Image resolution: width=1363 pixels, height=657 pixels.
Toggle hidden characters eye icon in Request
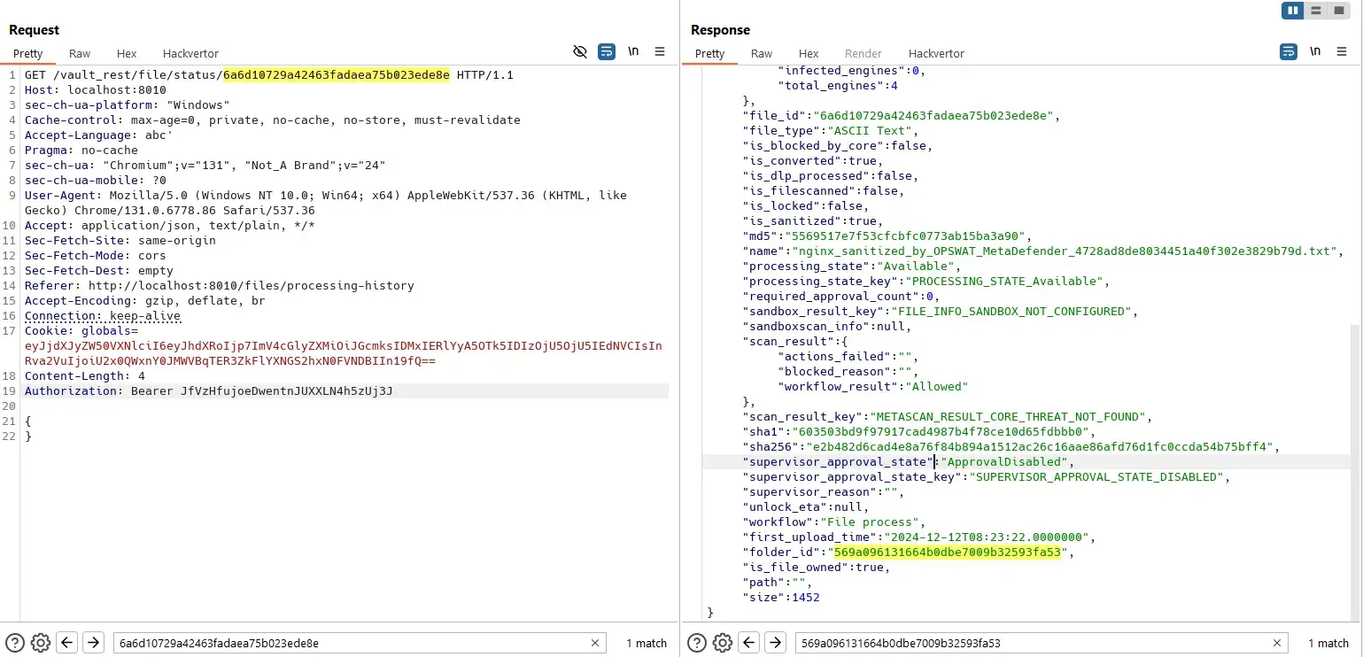tap(580, 52)
